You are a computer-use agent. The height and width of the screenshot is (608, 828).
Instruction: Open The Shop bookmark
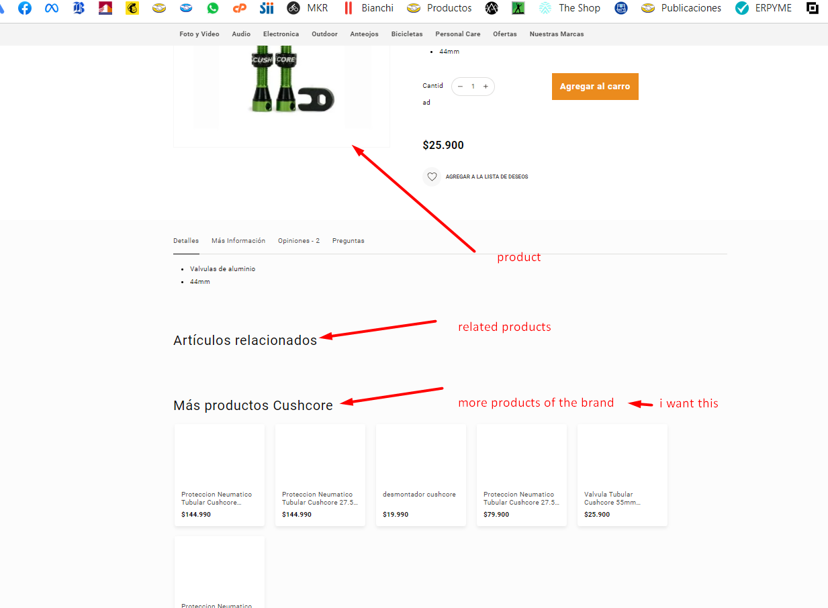(569, 8)
